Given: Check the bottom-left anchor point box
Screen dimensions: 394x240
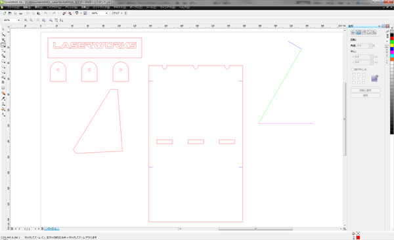Looking at the screenshot, I should point(354,83).
